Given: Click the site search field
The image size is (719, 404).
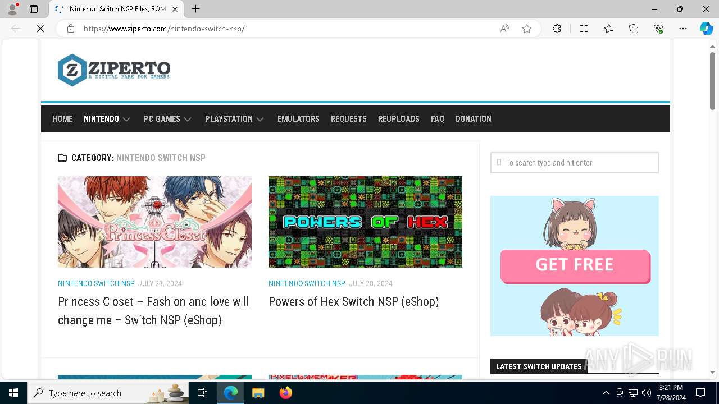Looking at the screenshot, I should click(x=574, y=163).
